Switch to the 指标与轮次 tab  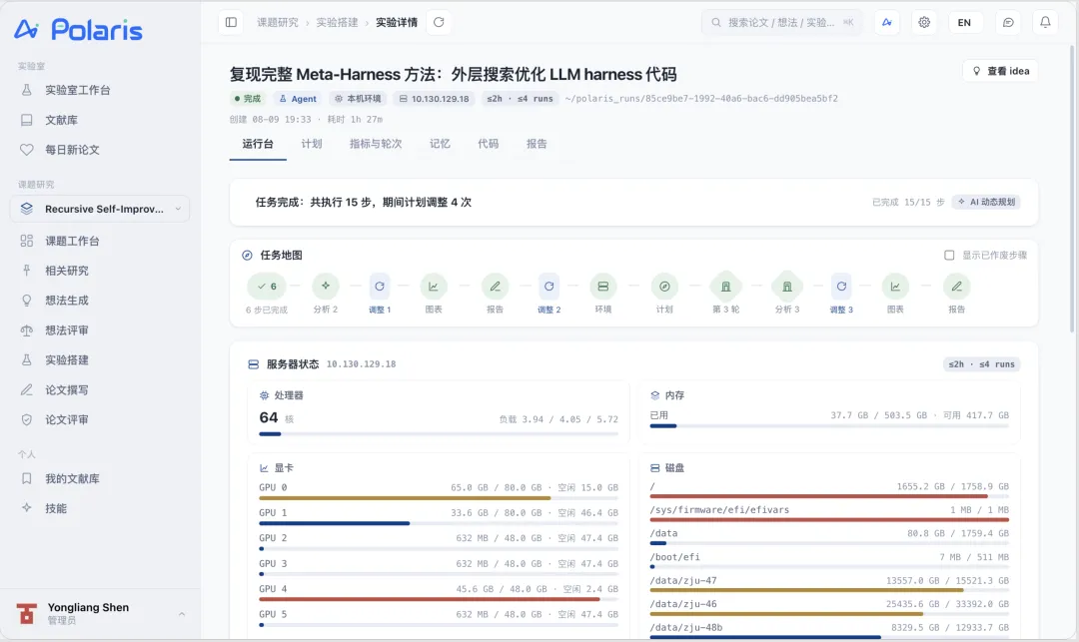pyautogui.click(x=376, y=145)
